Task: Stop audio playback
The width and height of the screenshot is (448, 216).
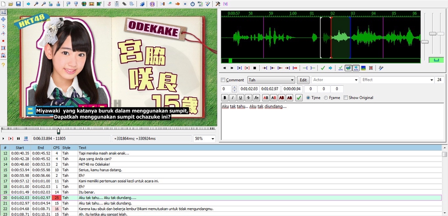Action: [255, 68]
